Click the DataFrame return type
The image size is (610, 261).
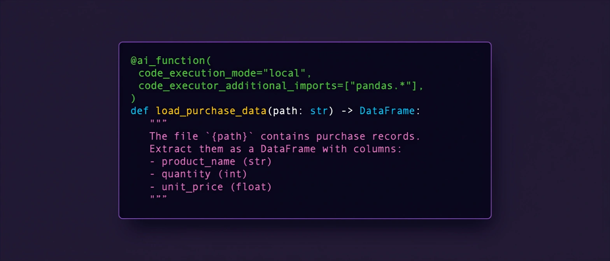tap(387, 111)
